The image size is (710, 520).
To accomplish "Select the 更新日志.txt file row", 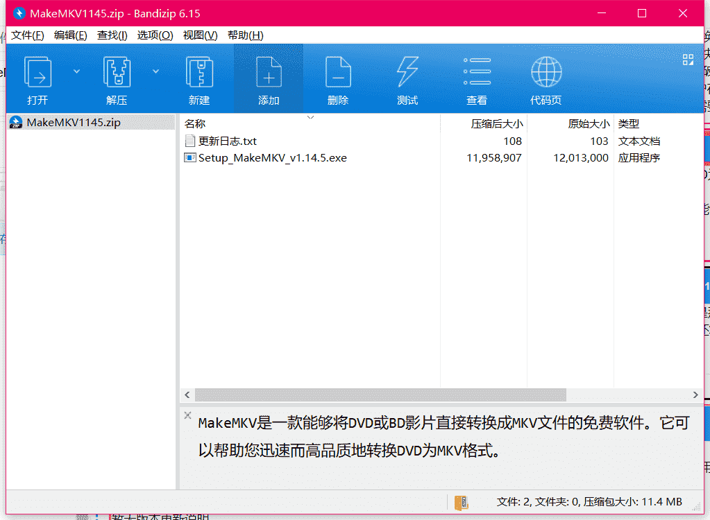I will click(x=441, y=141).
